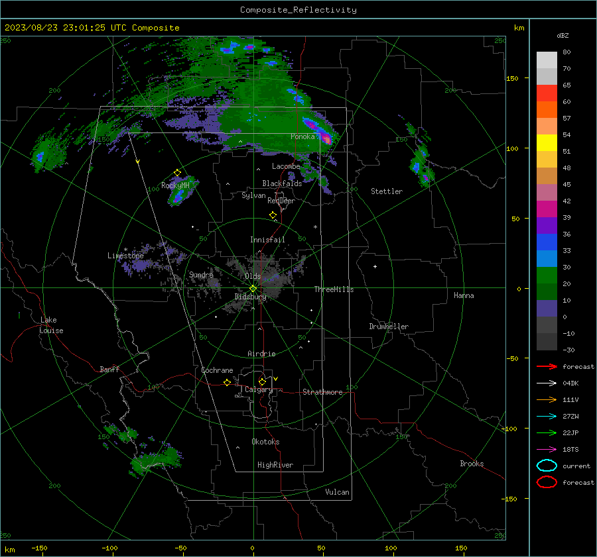Click the yellow diamond marker near RockyMH
The height and width of the screenshot is (557, 597).
point(177,173)
